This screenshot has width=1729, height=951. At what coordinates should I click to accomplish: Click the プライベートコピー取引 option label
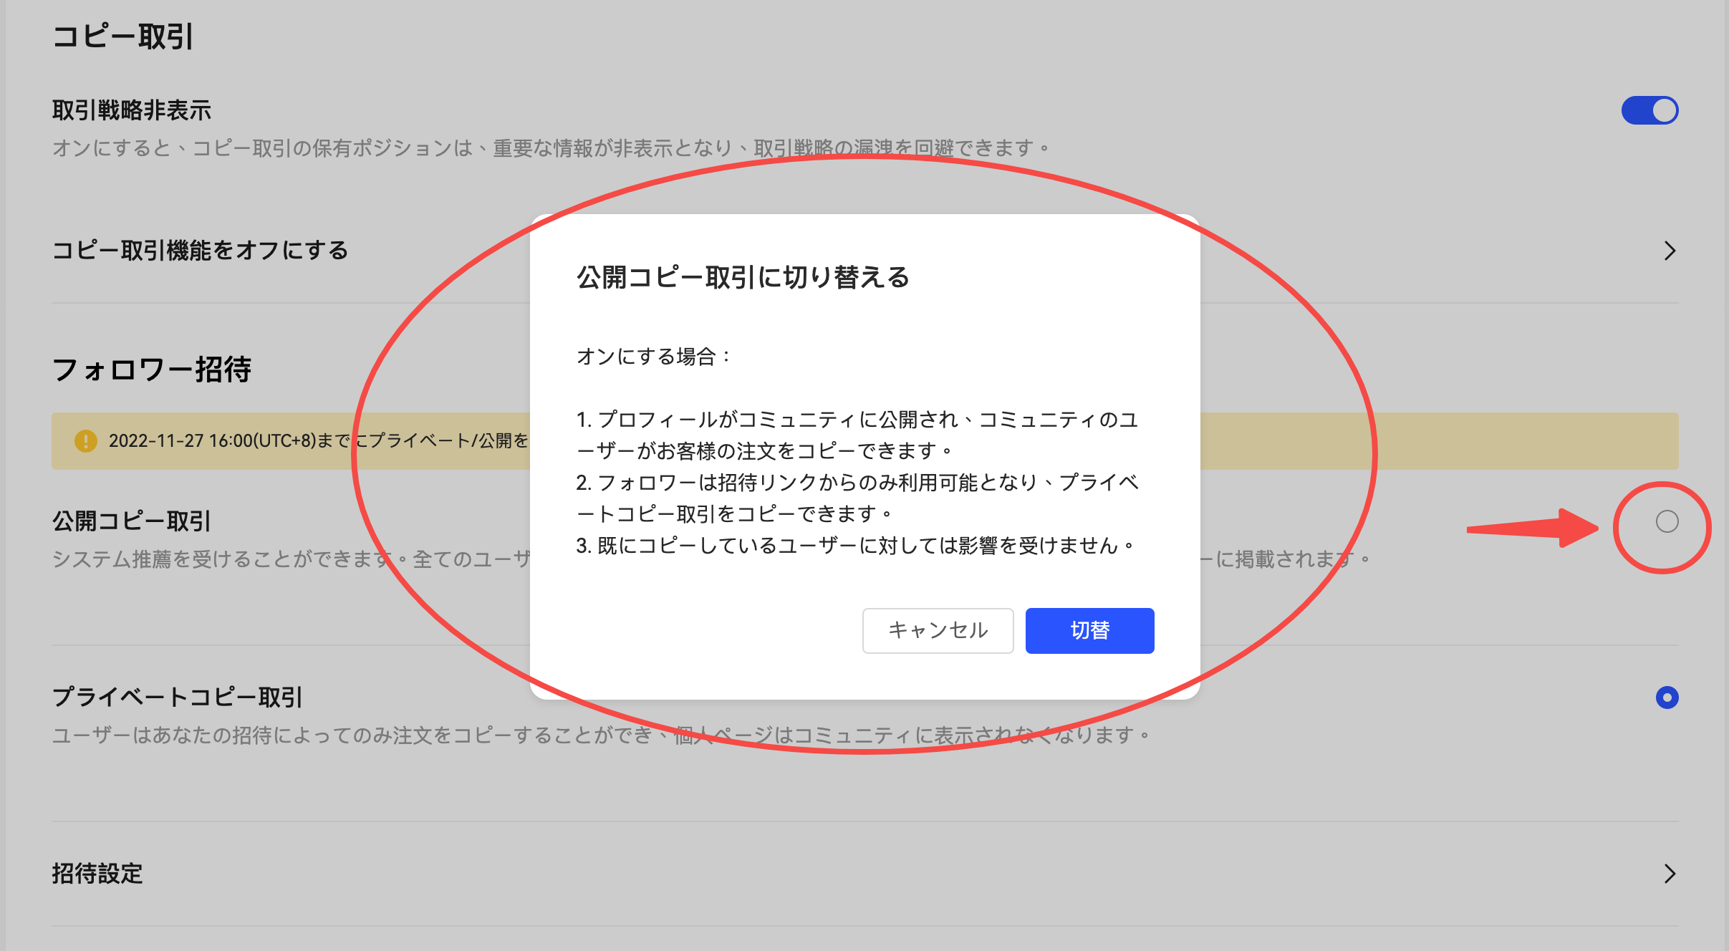[x=178, y=697]
